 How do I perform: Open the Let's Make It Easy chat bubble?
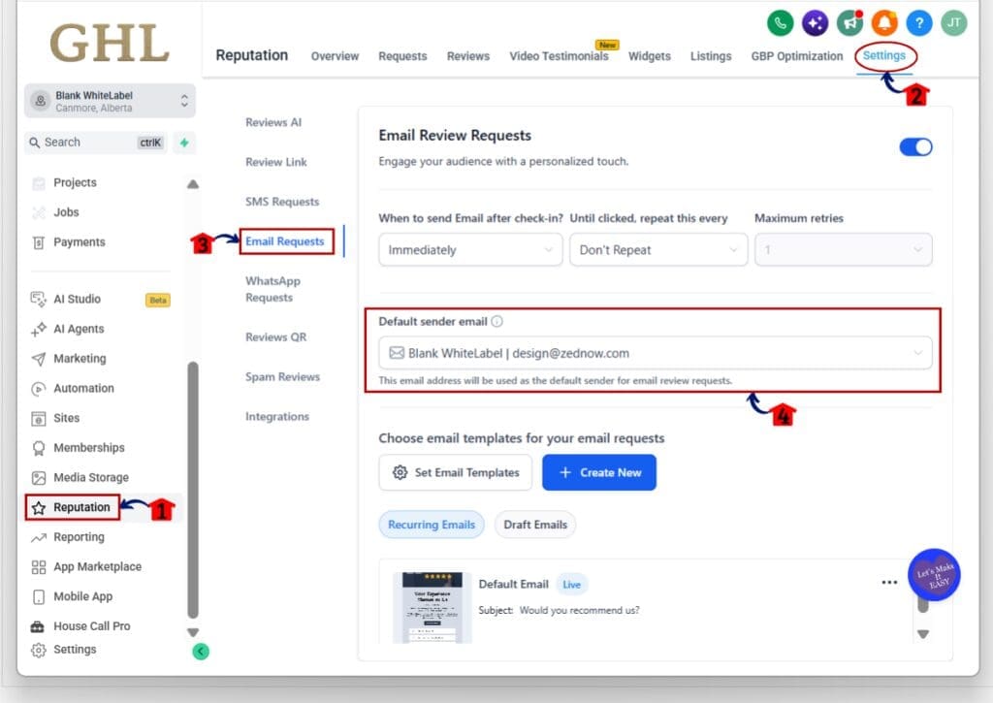(934, 574)
